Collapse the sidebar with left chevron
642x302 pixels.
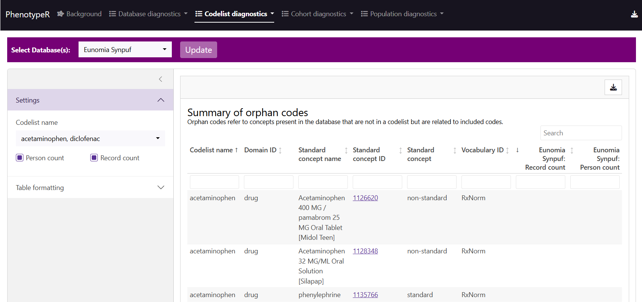pos(160,79)
